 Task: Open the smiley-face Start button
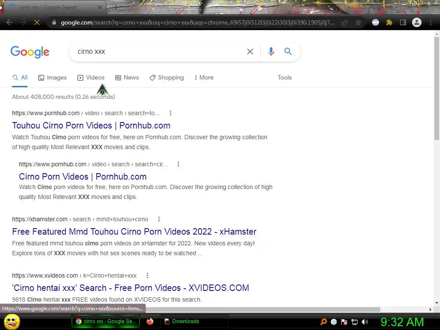12,322
